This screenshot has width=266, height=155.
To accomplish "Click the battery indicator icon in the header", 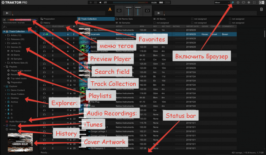I will [x=161, y=3].
